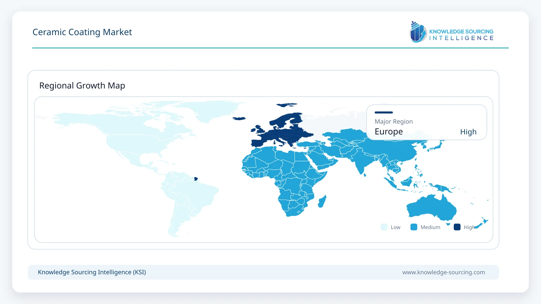Screen dimensions: 541x304
Task: Click the Medium legend label
Action: tap(430, 227)
